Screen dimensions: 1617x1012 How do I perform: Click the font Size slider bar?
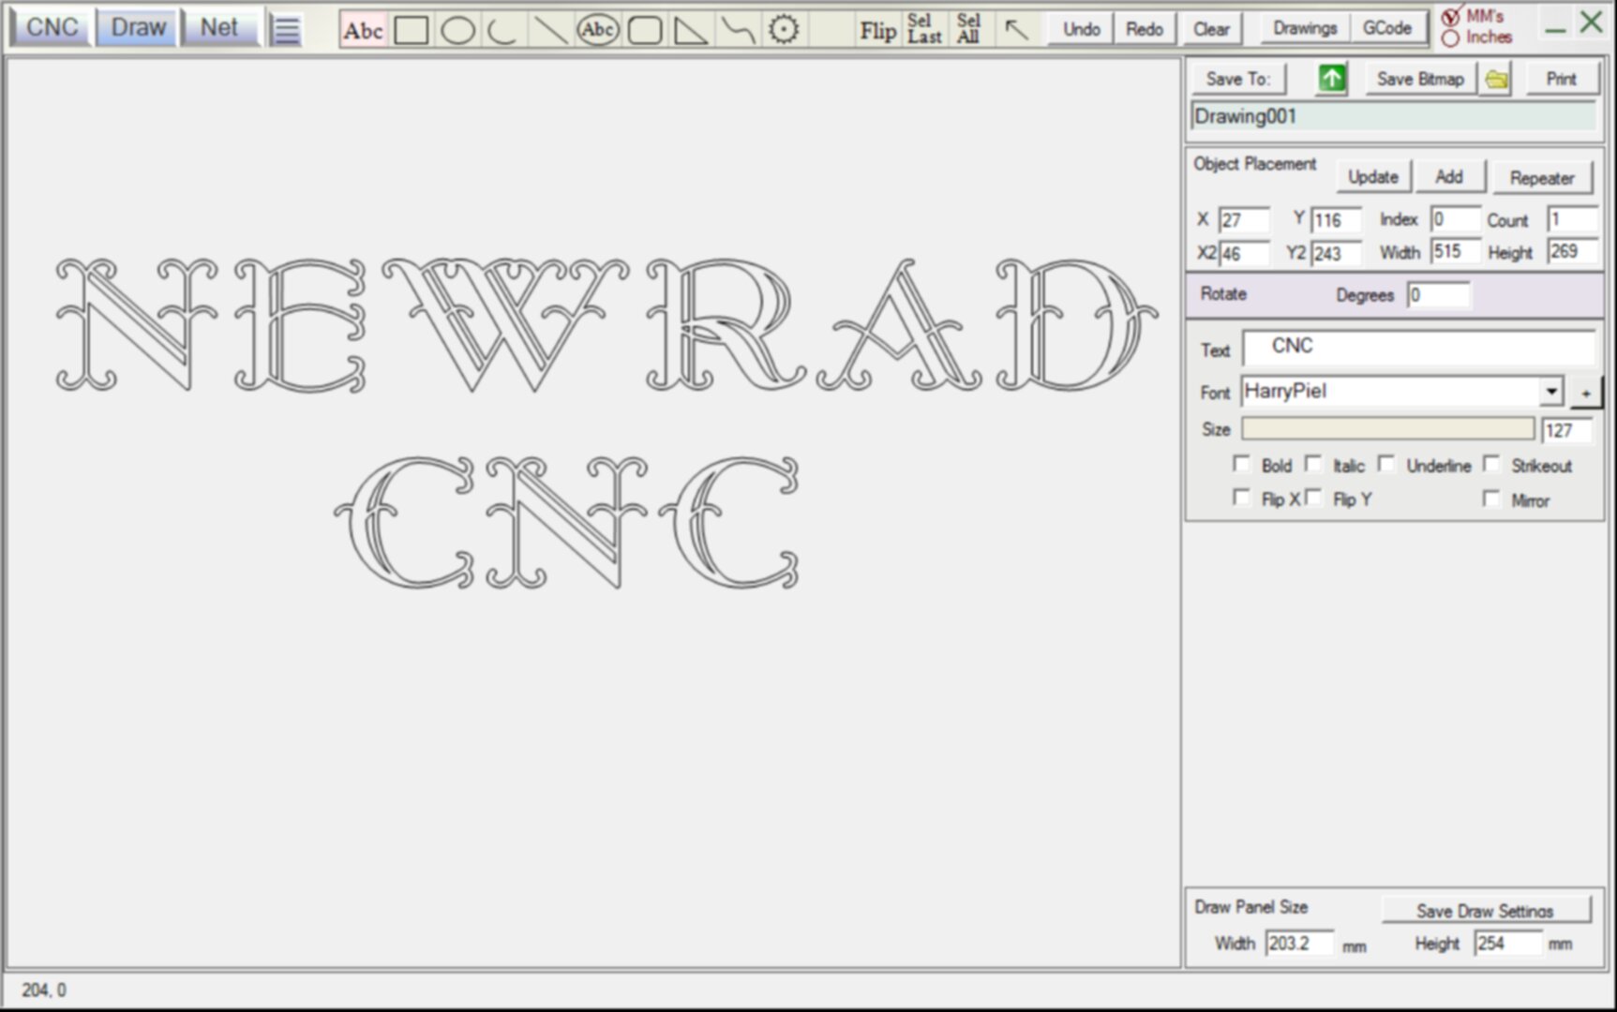1388,429
